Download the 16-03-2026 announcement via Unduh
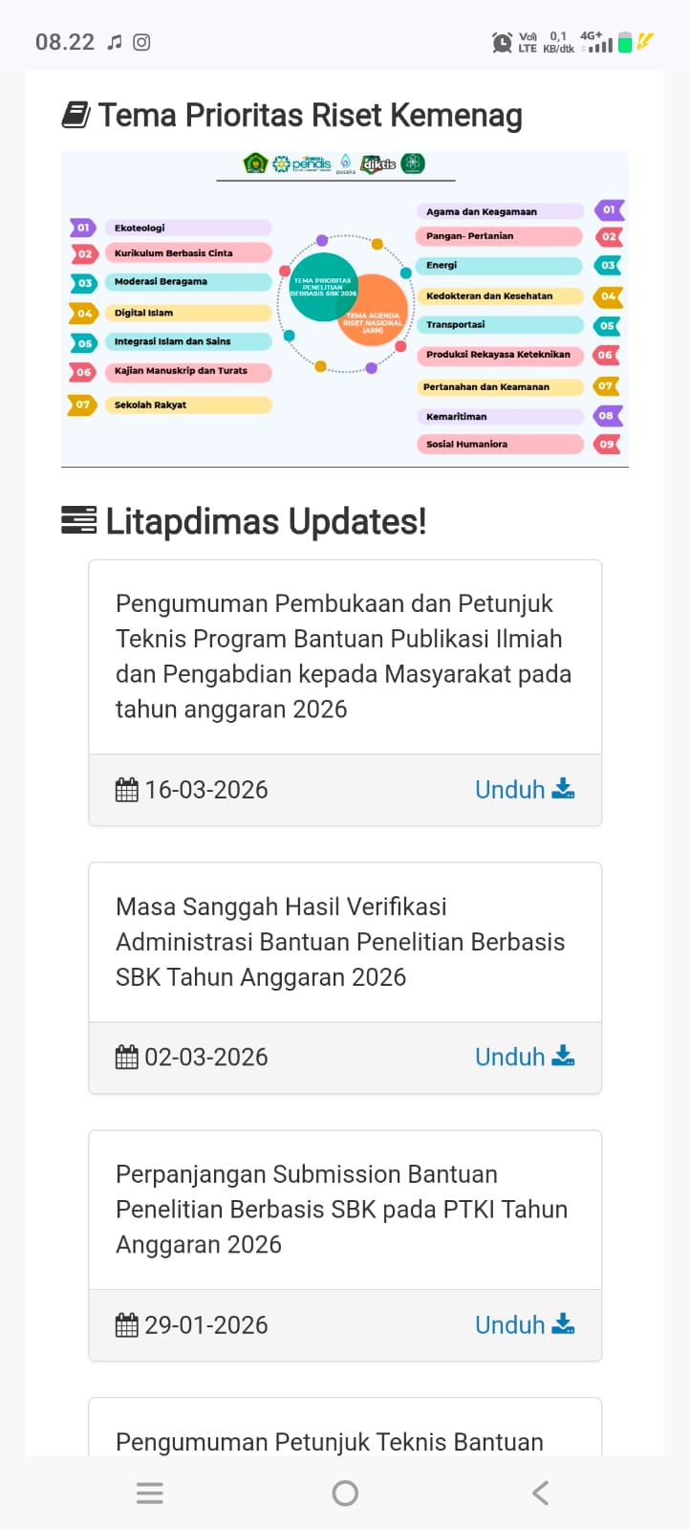The height and width of the screenshot is (1530, 690). tap(525, 790)
